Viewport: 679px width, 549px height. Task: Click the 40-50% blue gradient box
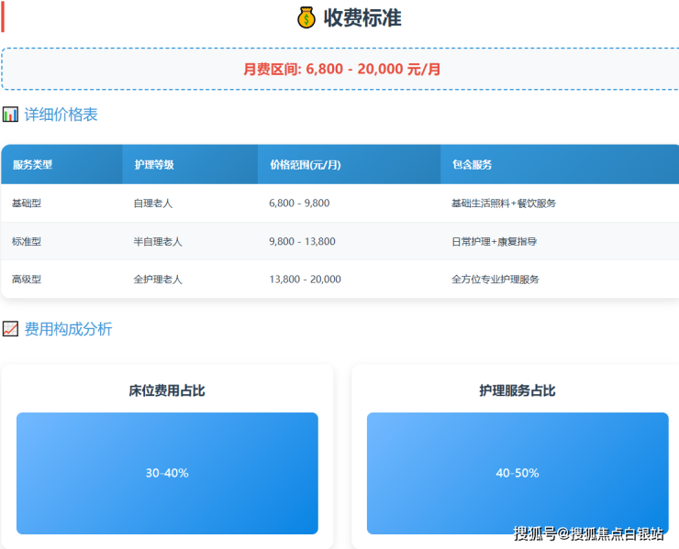[x=518, y=473]
